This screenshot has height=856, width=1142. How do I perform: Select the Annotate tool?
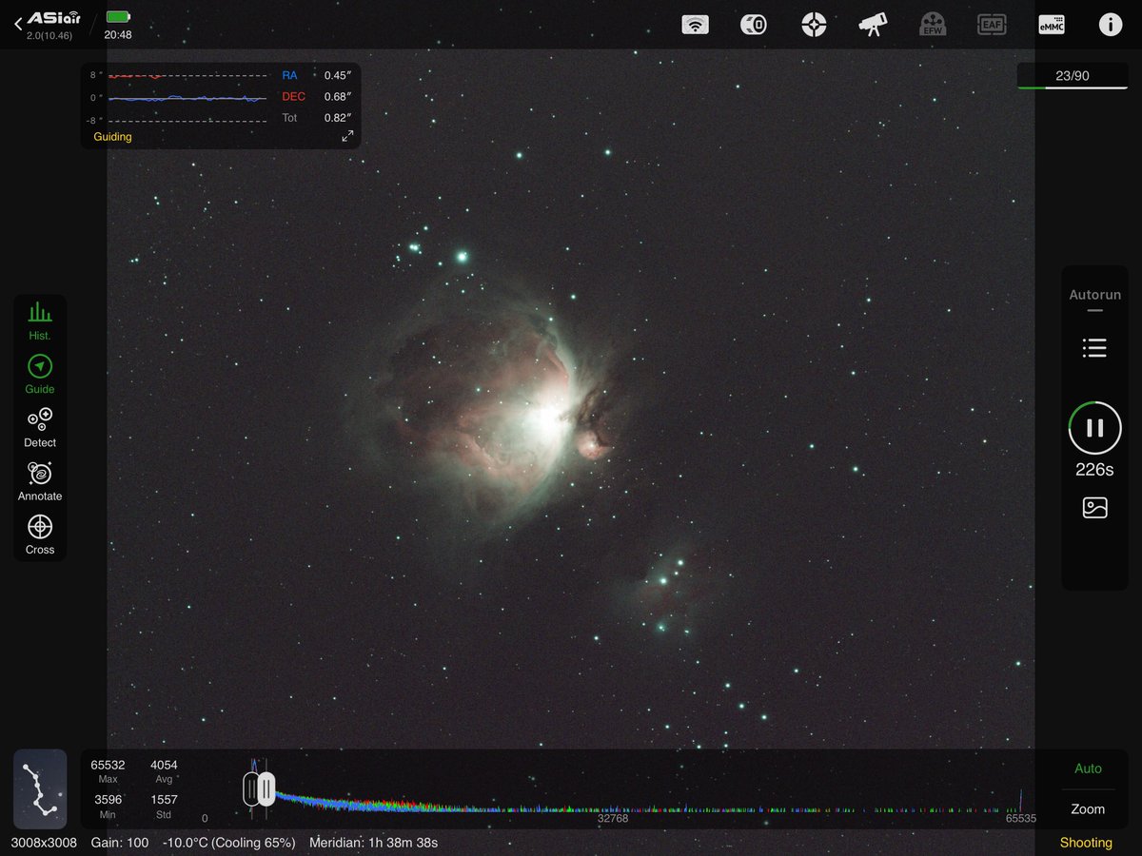coord(40,481)
